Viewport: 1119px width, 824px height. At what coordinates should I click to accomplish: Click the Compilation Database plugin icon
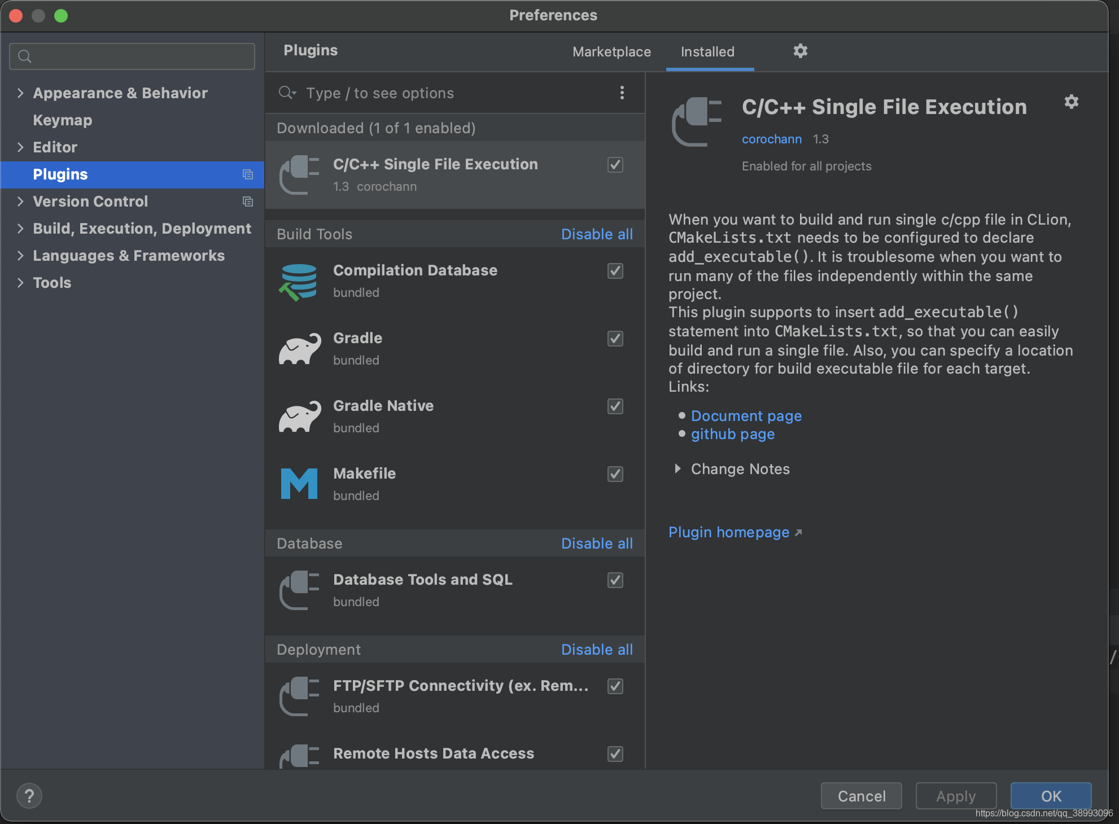click(299, 282)
